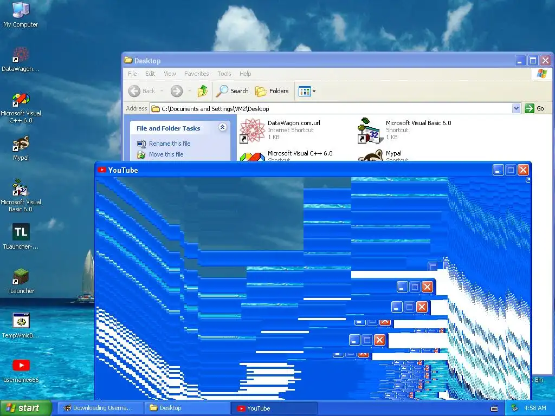Select the username666 YouTube desktop icon
The image size is (555, 416).
21,370
